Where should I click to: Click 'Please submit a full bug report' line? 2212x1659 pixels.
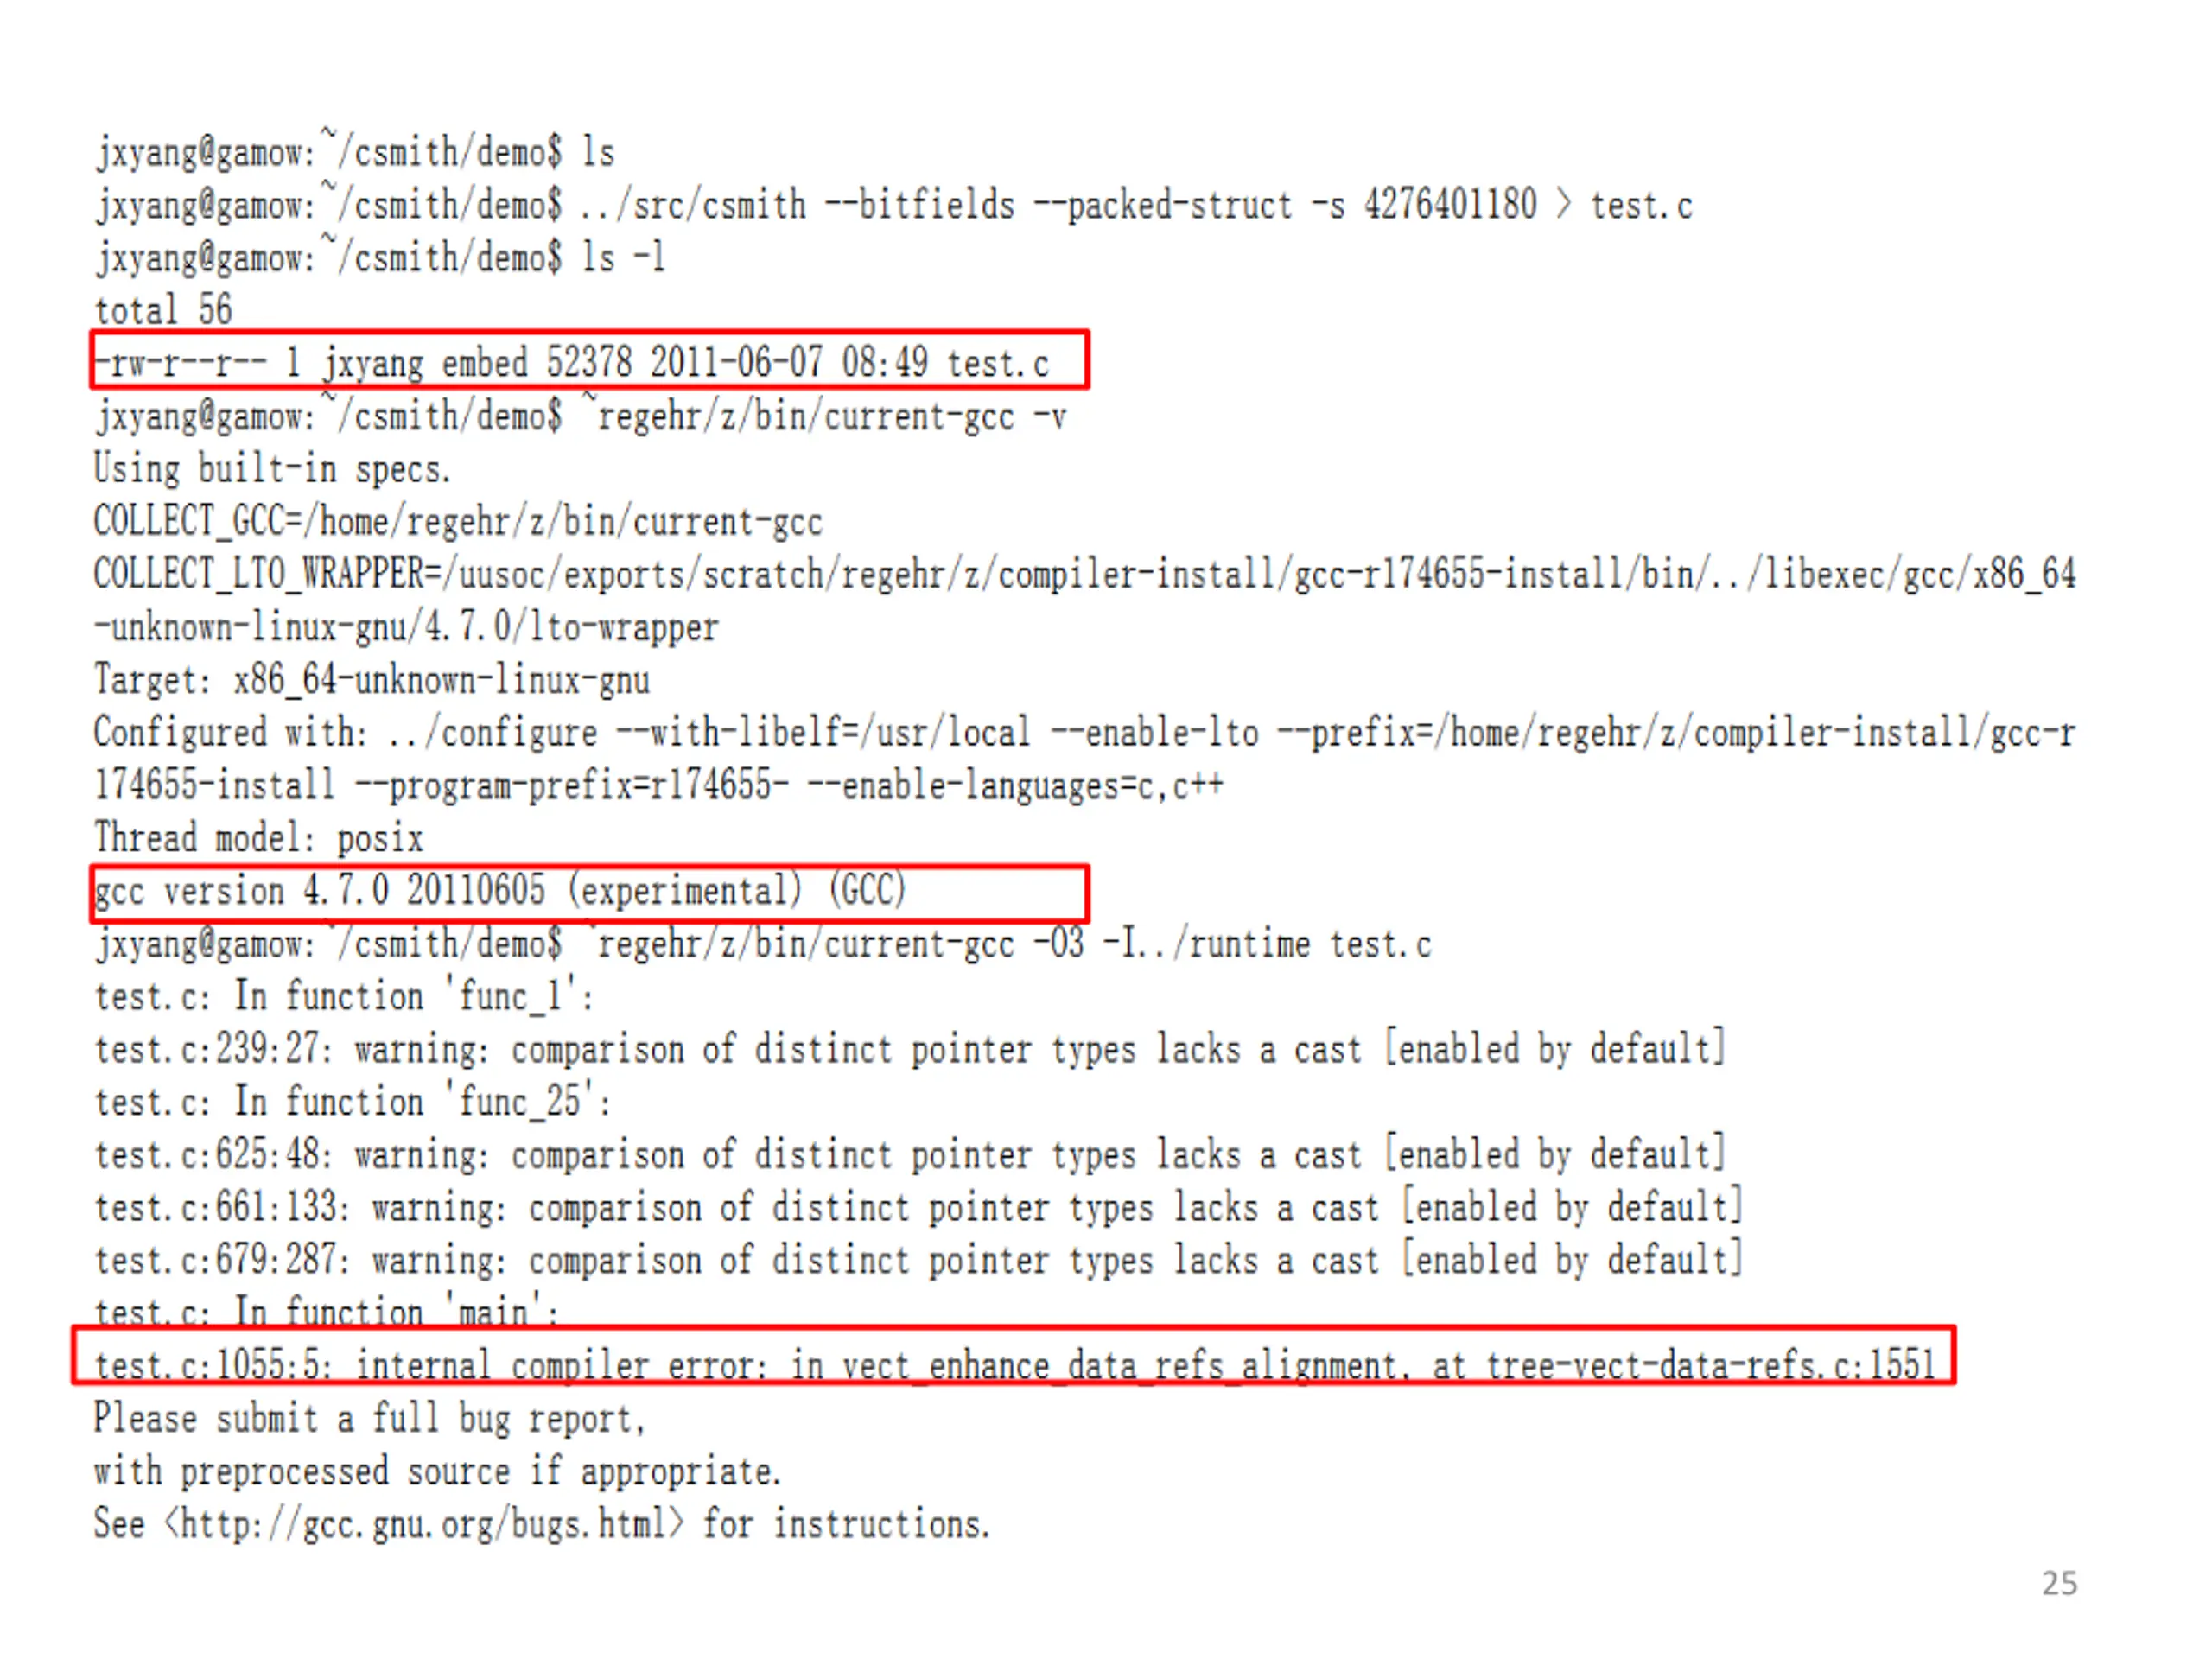[370, 1418]
